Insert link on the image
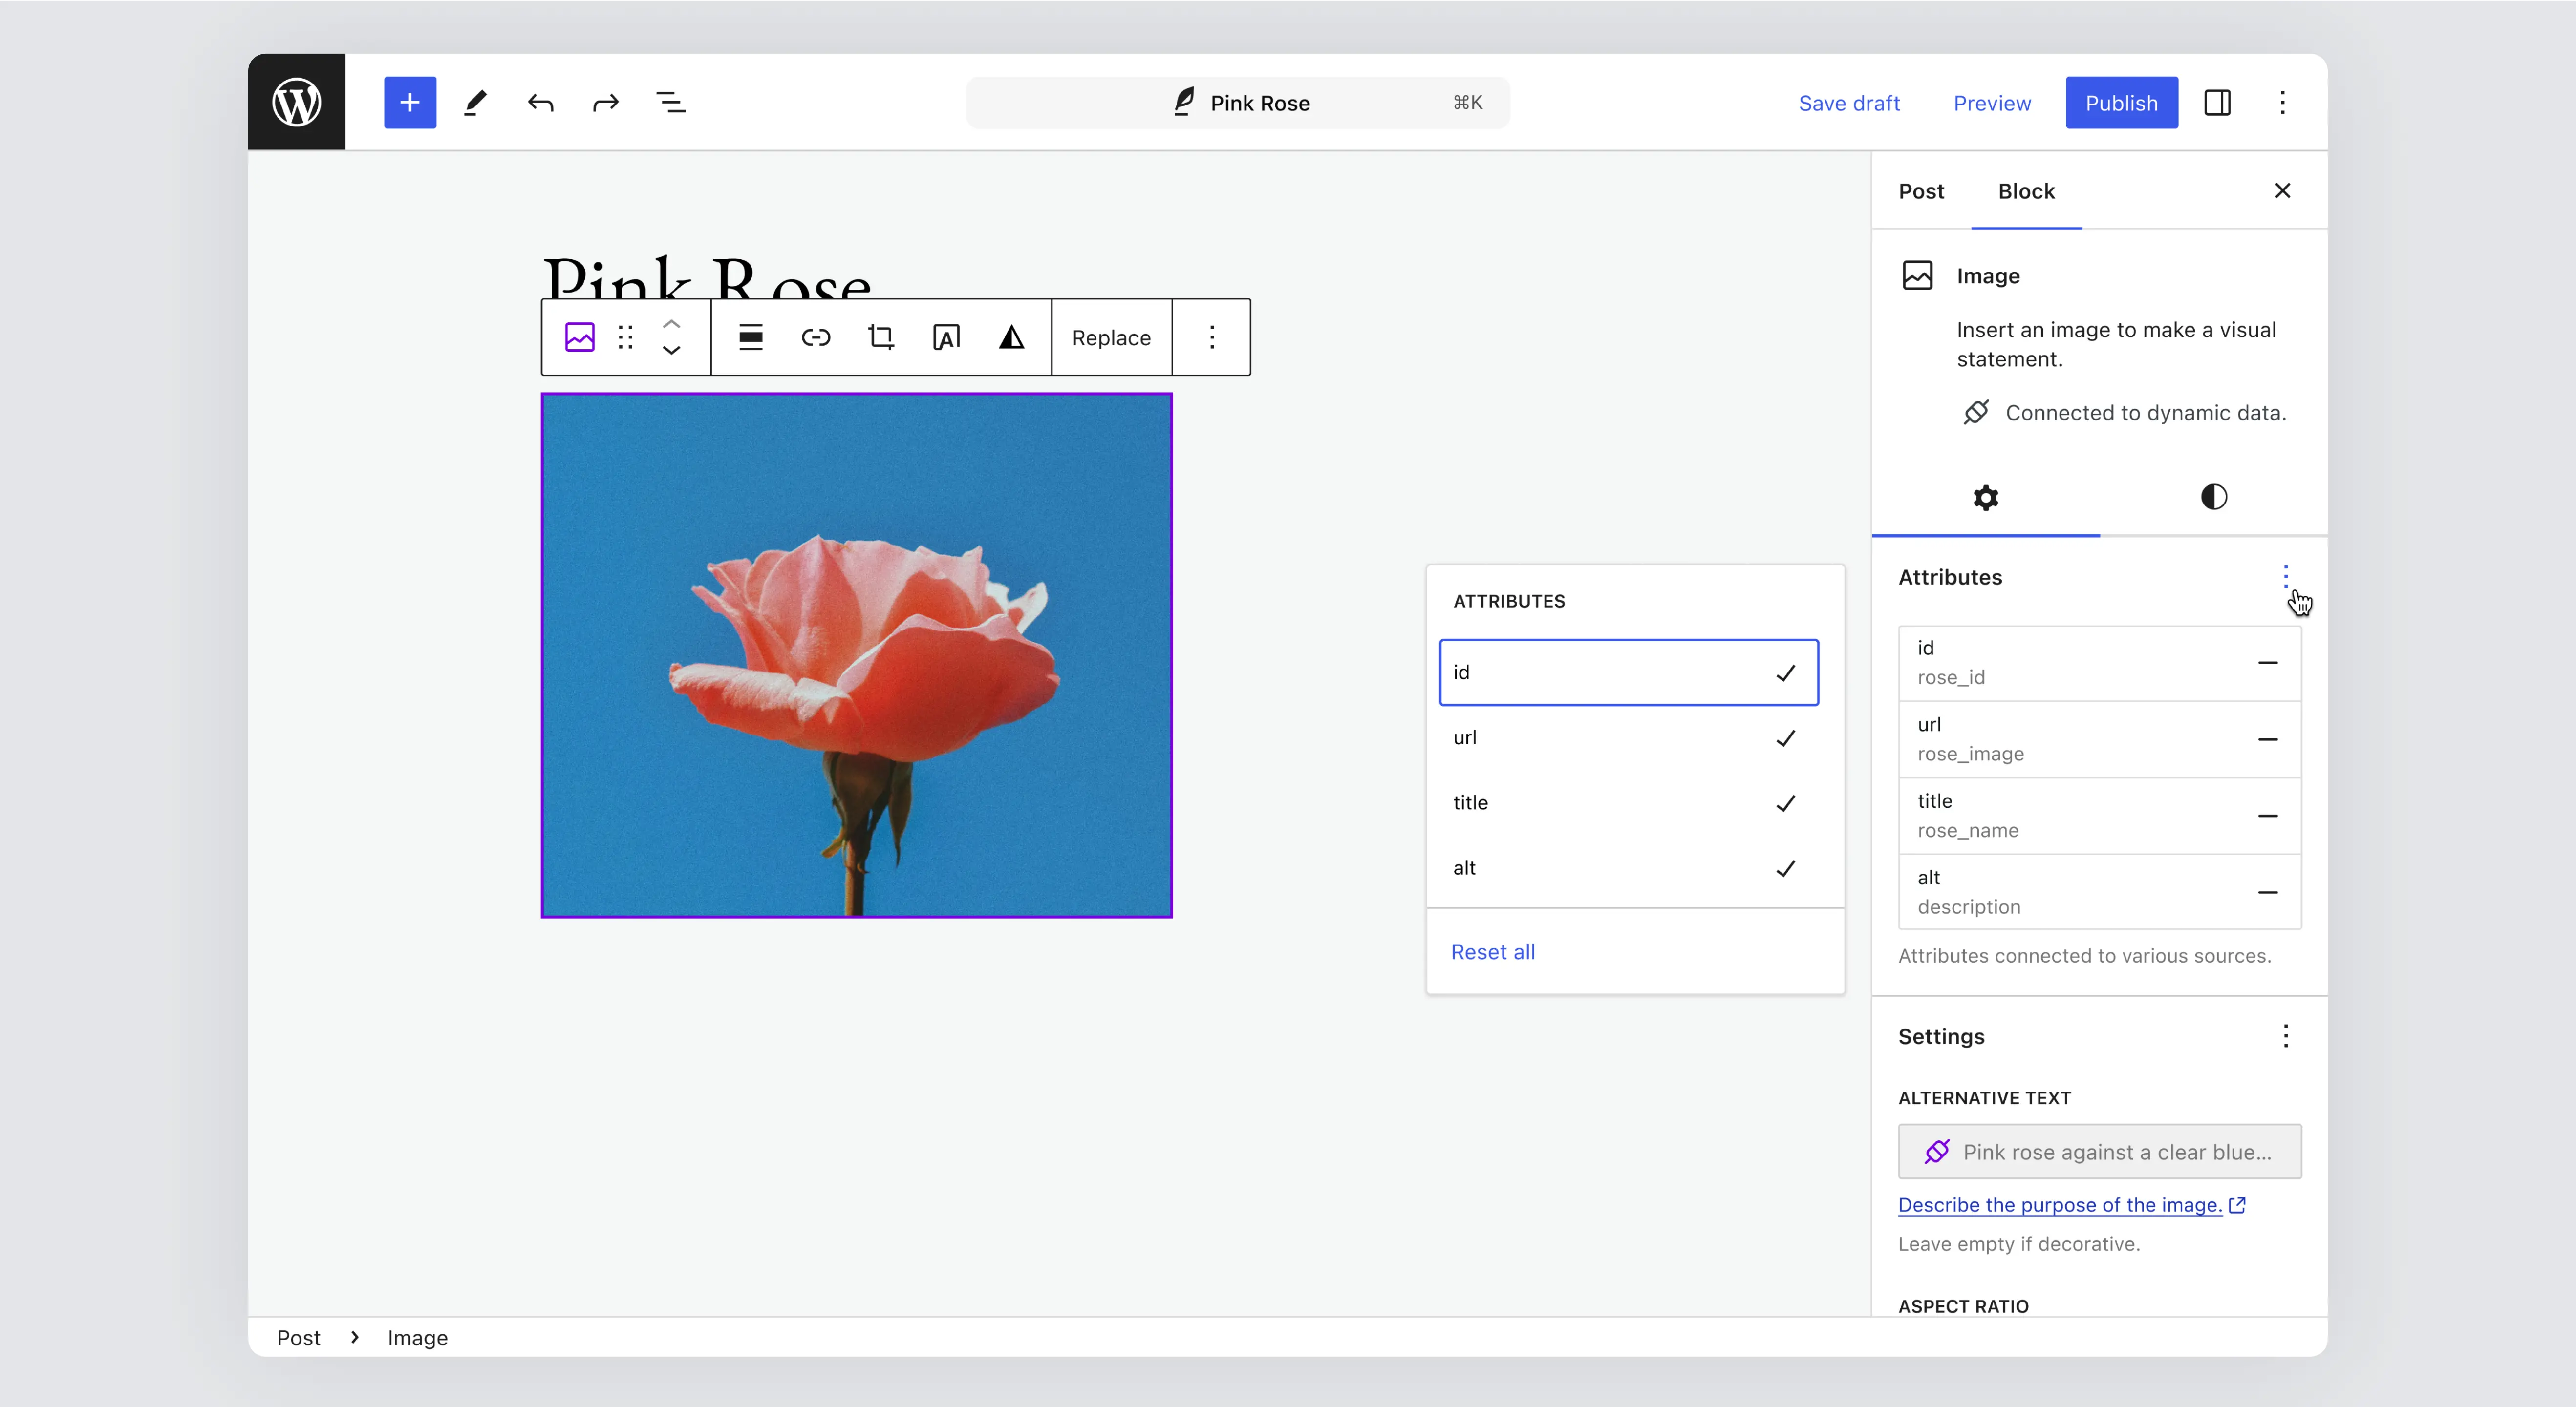Viewport: 2576px width, 1407px height. point(815,338)
